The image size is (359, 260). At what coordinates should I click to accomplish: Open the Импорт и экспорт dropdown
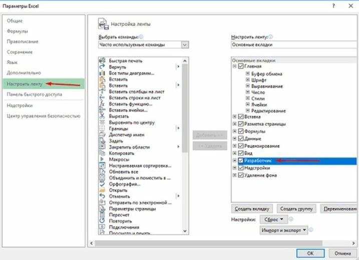(x=284, y=230)
